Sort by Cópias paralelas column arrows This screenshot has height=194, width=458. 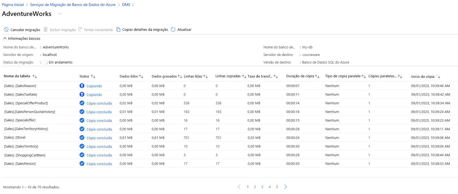[400, 76]
